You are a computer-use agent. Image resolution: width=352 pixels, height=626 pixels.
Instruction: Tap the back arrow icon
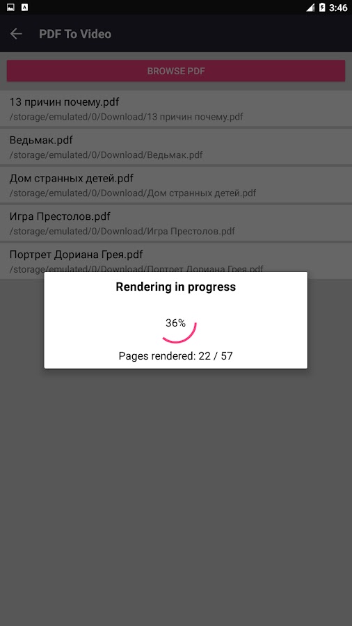coord(16,34)
